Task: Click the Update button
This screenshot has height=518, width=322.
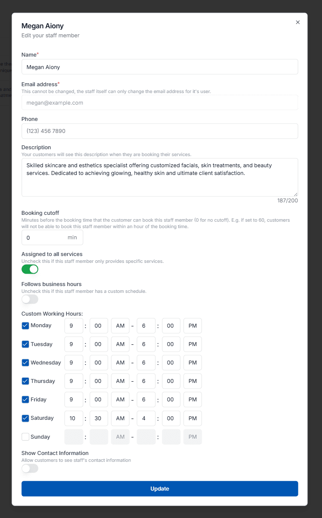Action: pos(160,489)
